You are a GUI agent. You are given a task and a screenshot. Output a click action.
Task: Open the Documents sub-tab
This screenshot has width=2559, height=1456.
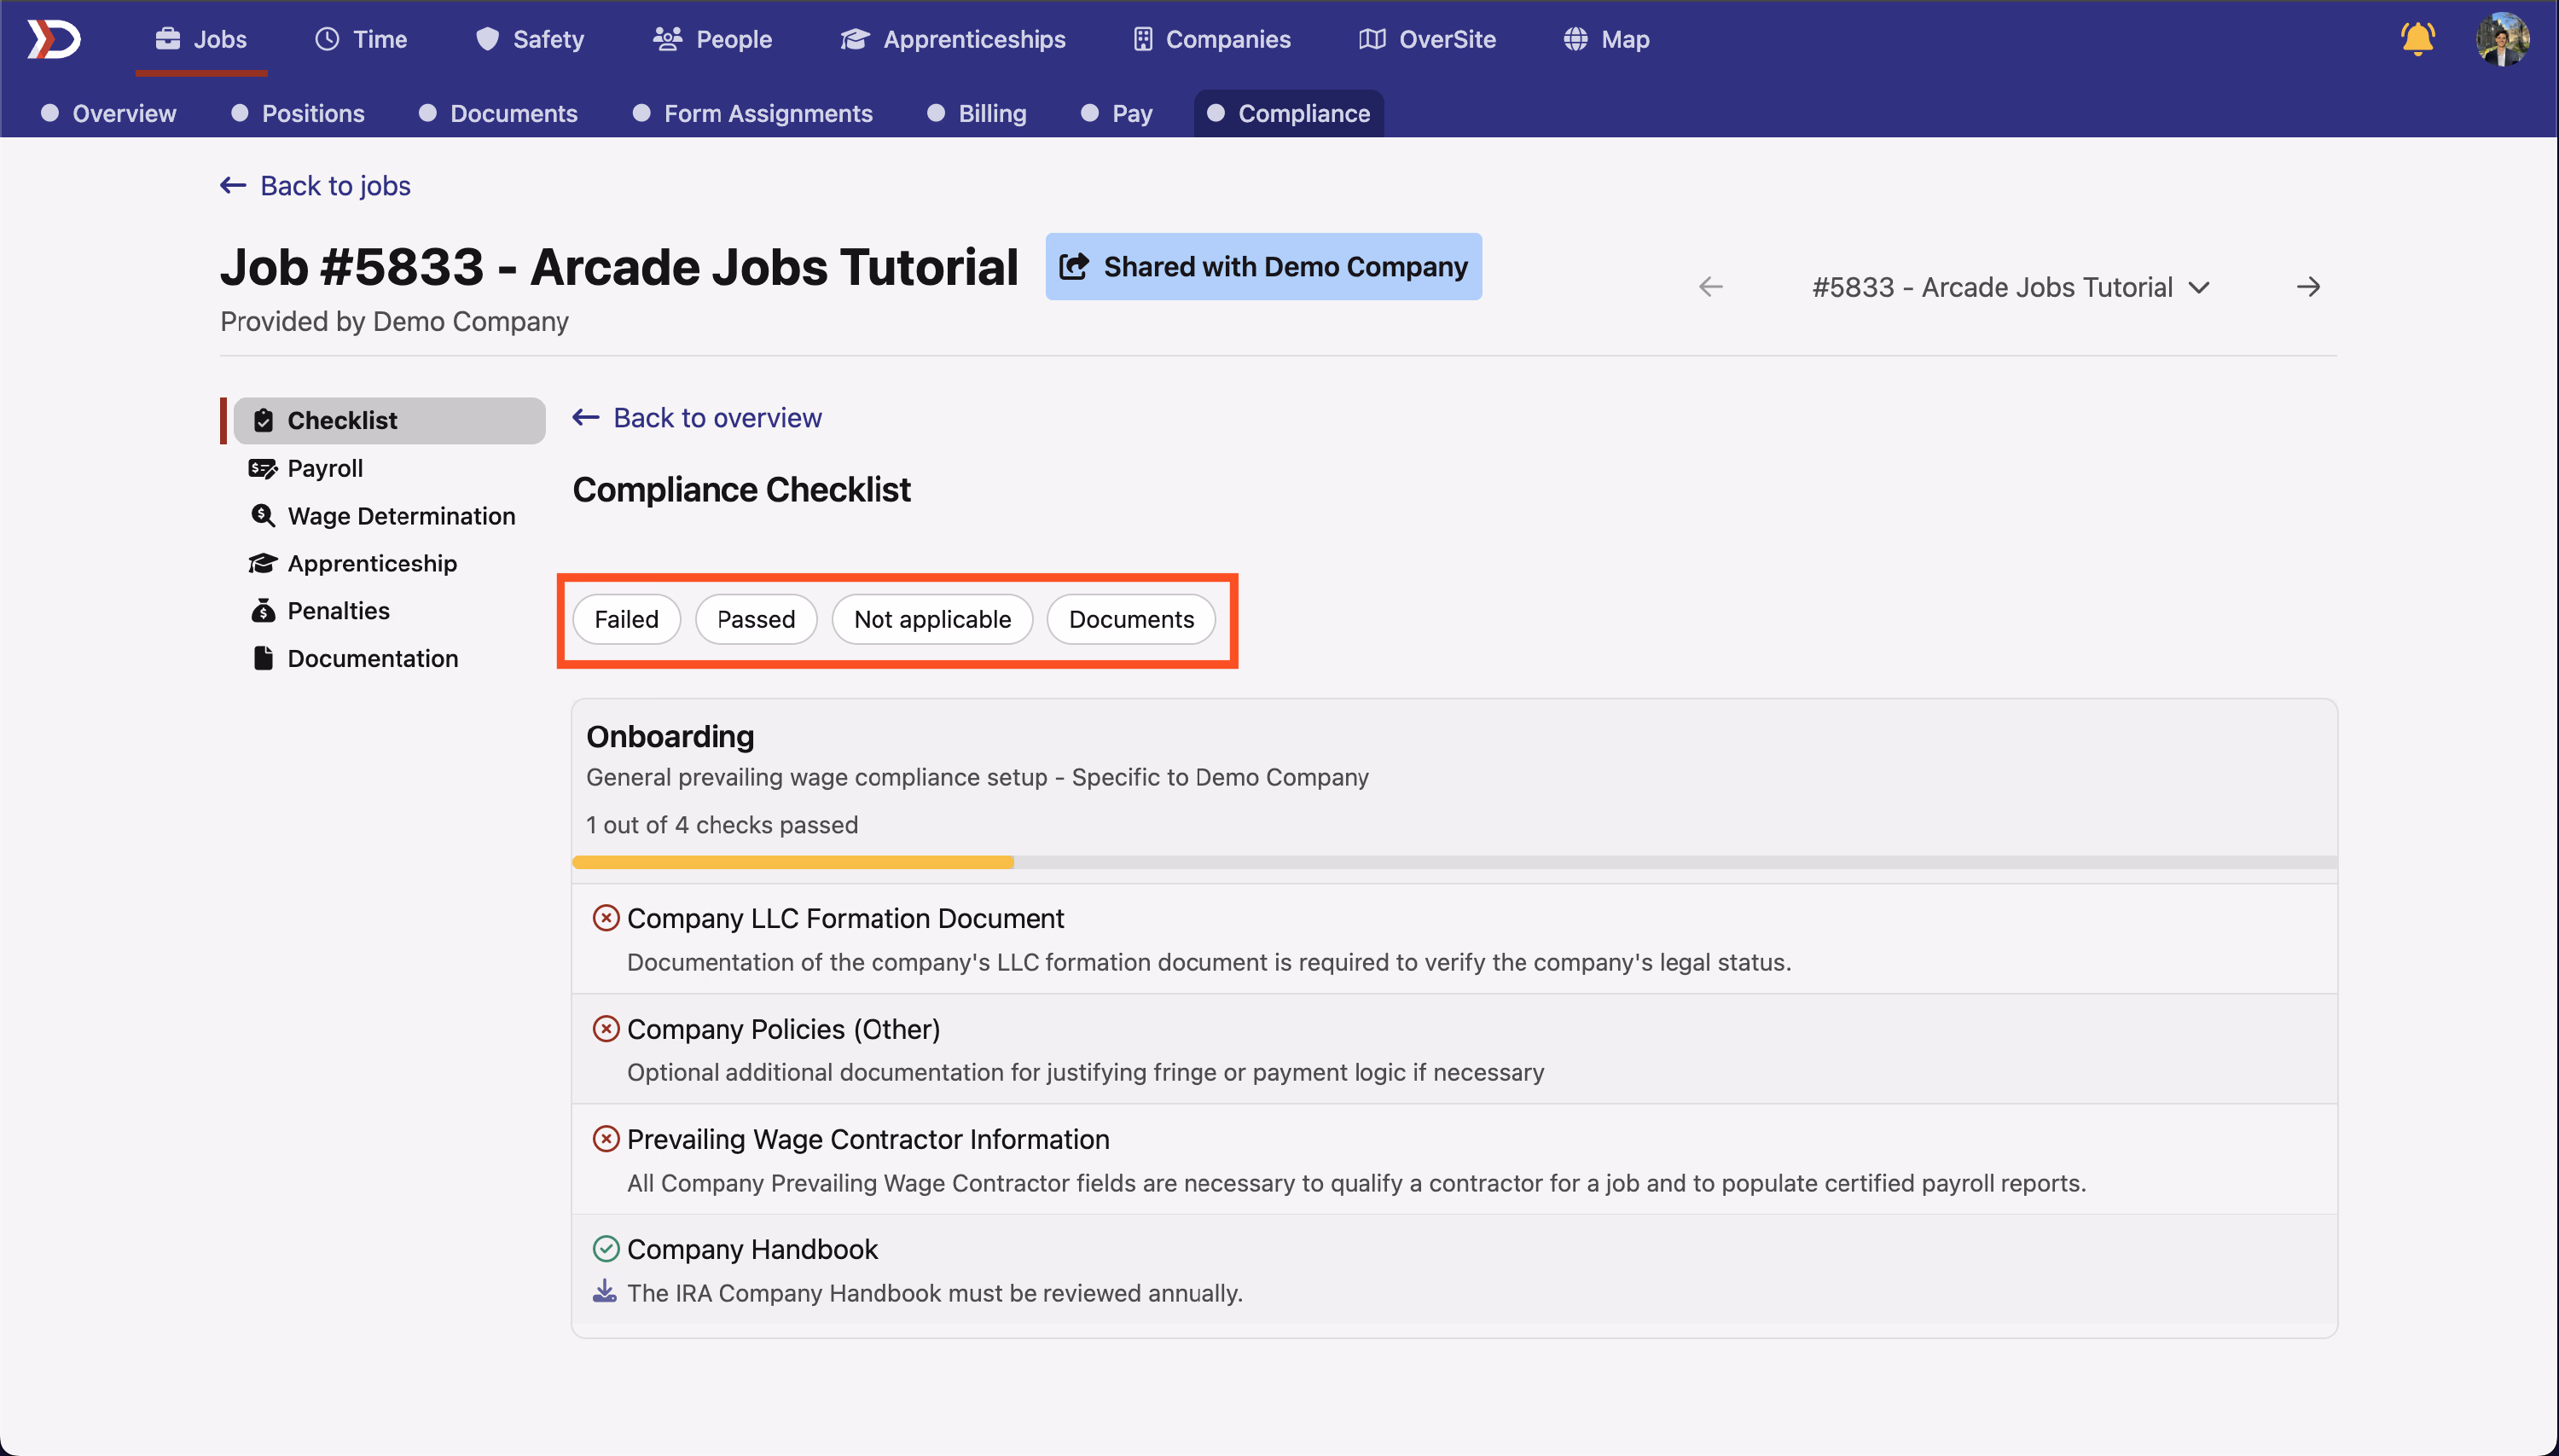(x=498, y=113)
